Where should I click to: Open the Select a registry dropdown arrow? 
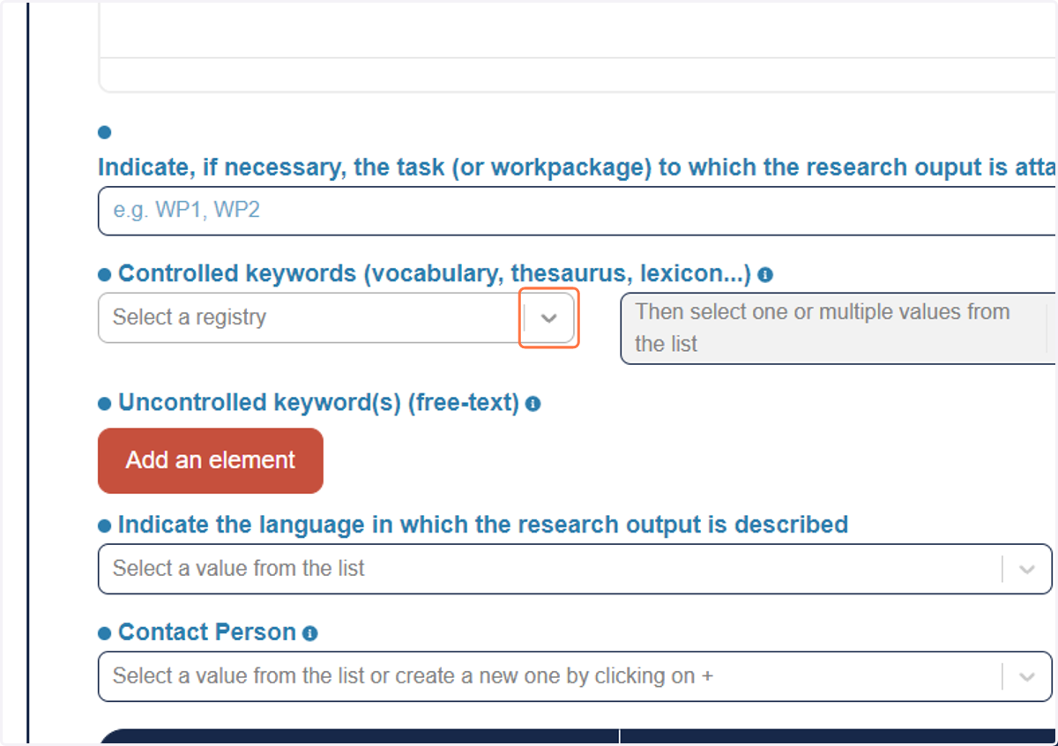pyautogui.click(x=548, y=318)
